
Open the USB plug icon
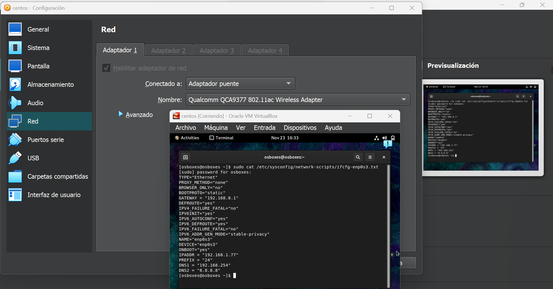tap(15, 158)
